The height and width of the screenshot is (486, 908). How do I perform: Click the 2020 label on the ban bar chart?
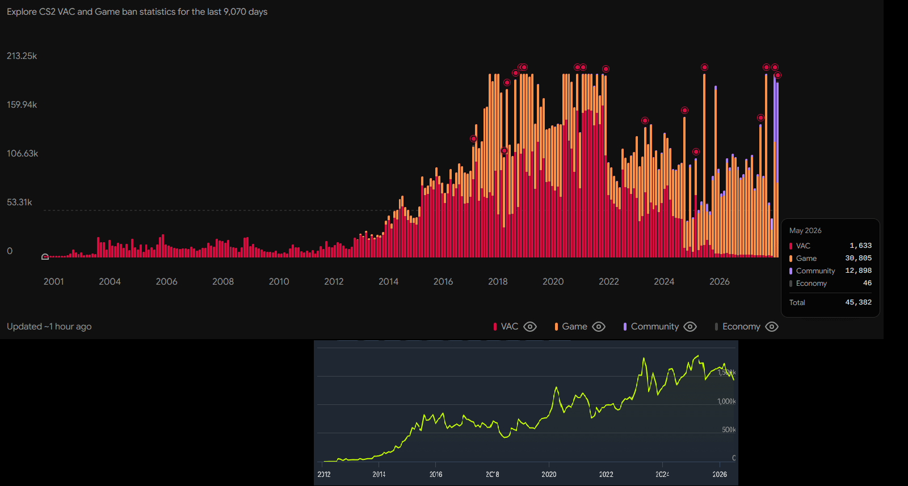pyautogui.click(x=553, y=282)
